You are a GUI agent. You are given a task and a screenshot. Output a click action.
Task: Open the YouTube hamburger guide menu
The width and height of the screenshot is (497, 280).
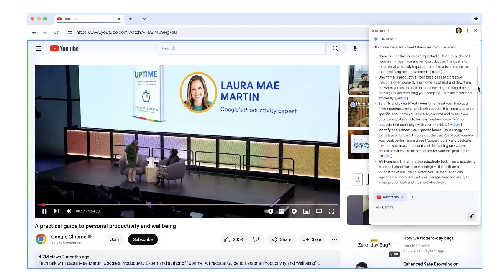[x=38, y=48]
